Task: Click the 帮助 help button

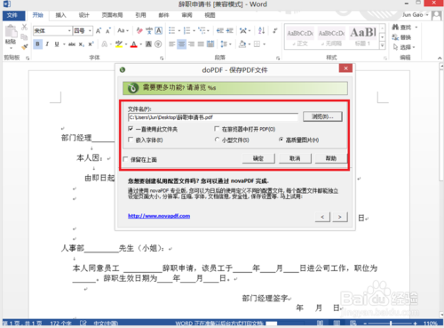Action: [x=331, y=158]
